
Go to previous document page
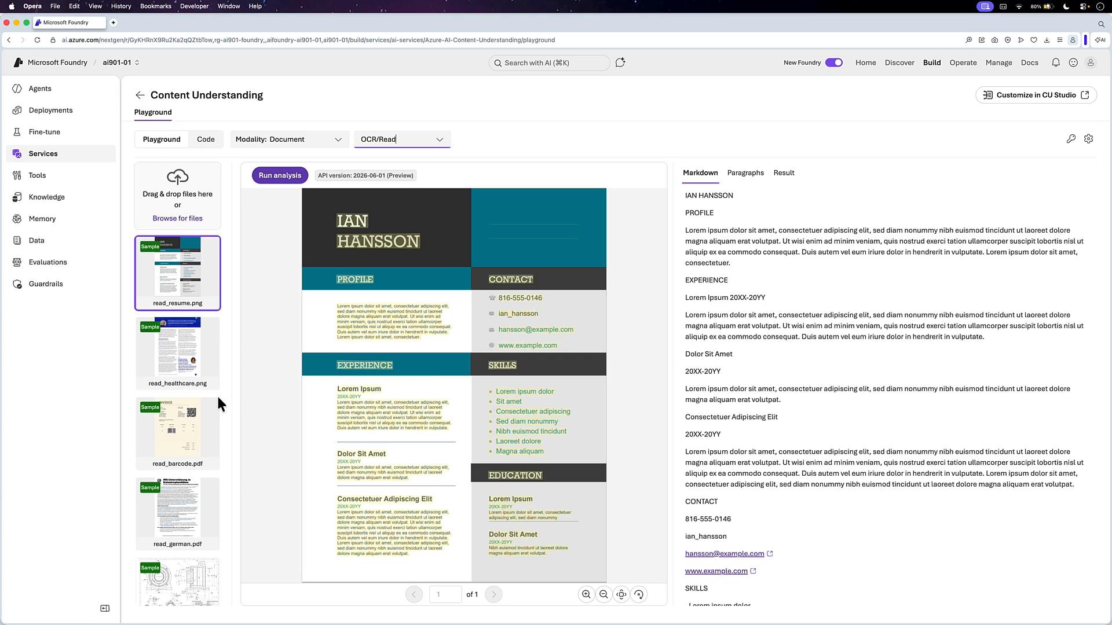[x=414, y=594]
